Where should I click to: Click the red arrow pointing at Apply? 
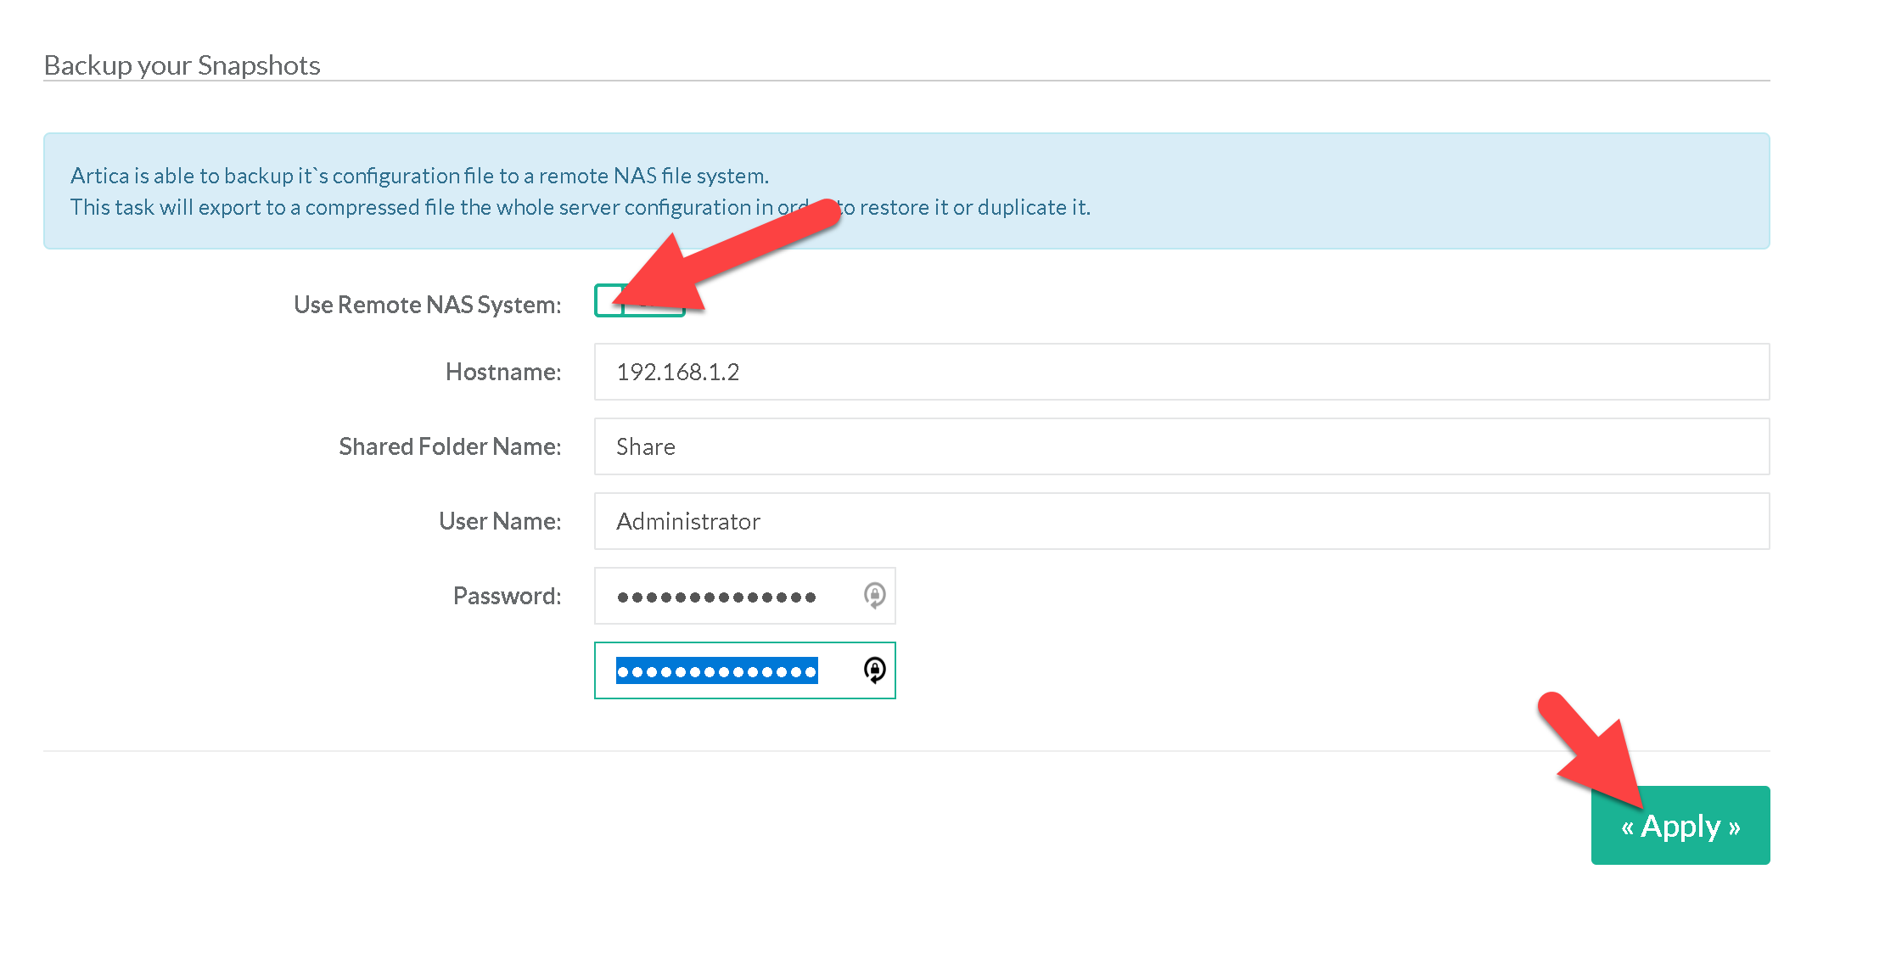click(1591, 751)
